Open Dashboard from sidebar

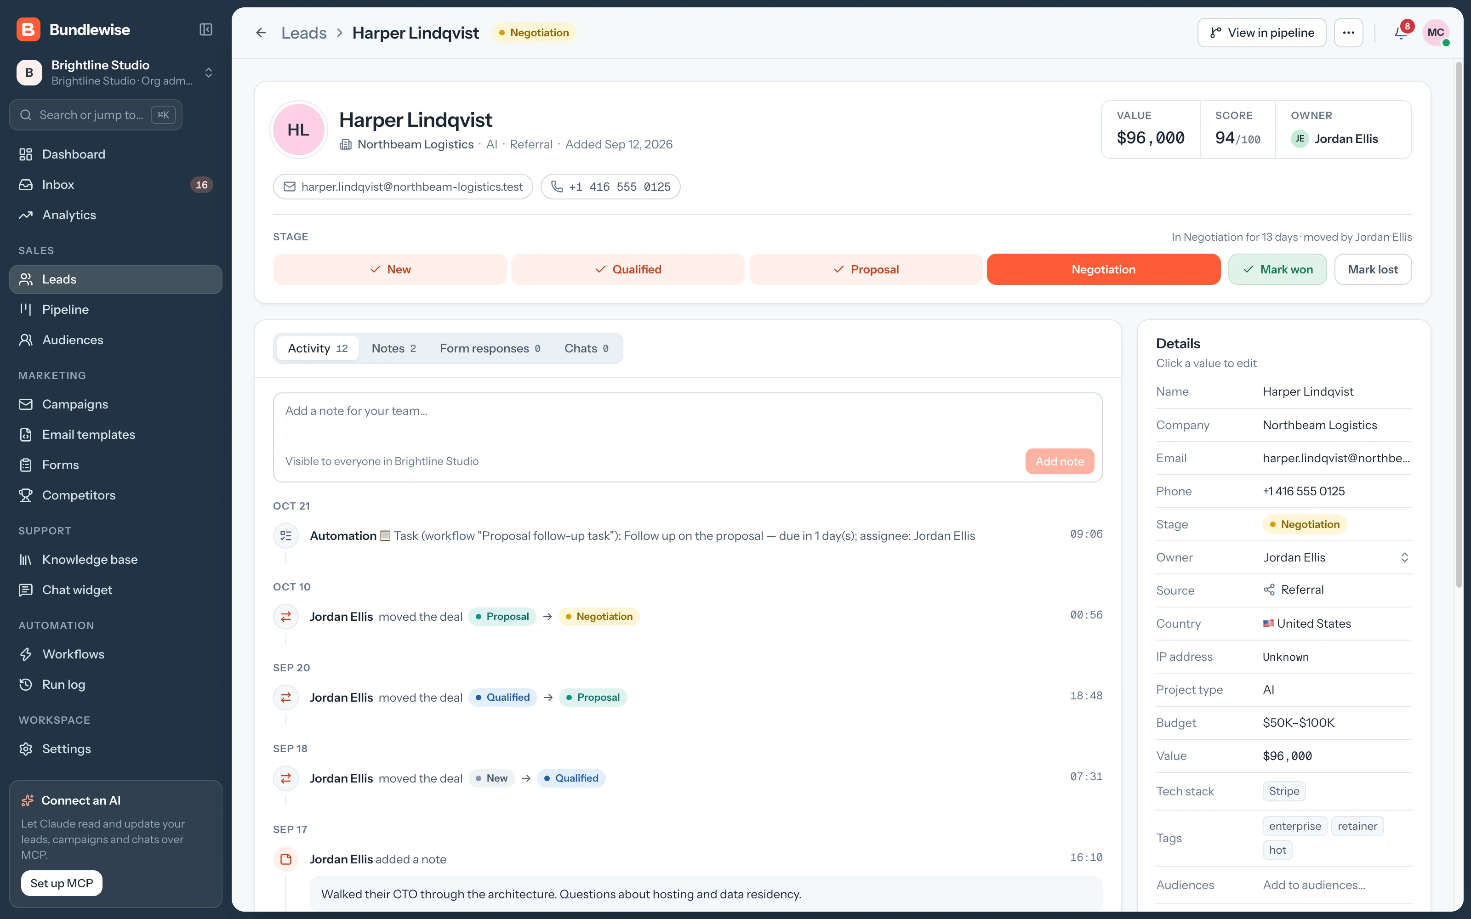115,154
